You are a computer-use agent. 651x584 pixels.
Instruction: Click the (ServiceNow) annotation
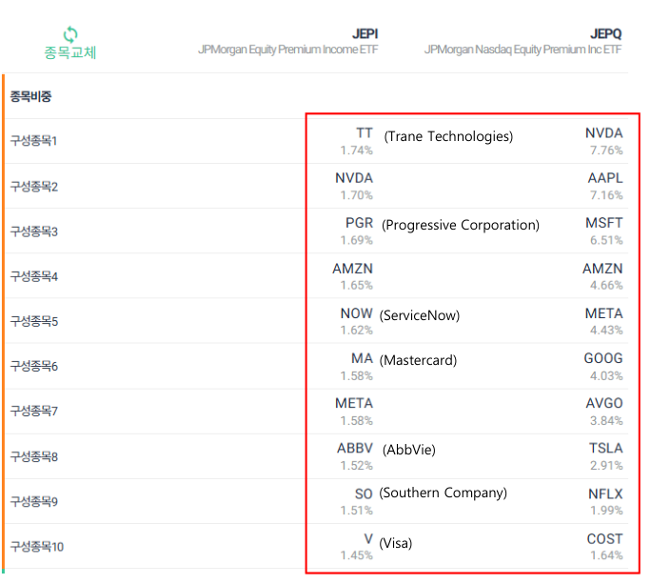click(x=420, y=315)
